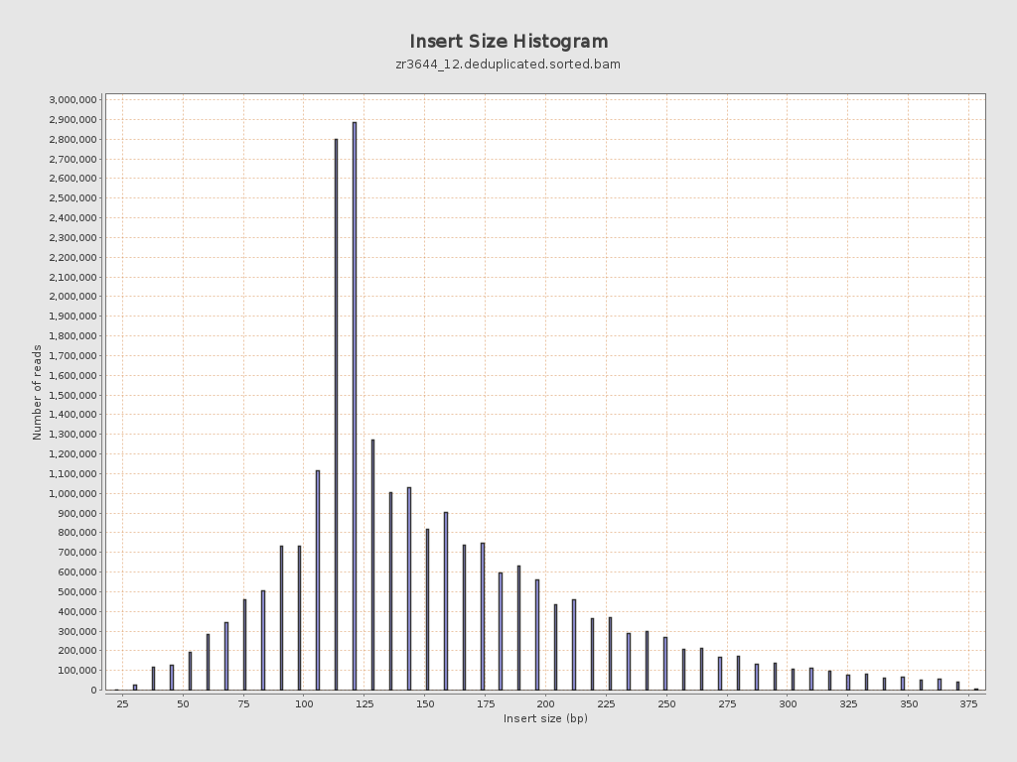The image size is (1017, 762).
Task: Click the 225 x-axis tick label
Action: coord(606,704)
